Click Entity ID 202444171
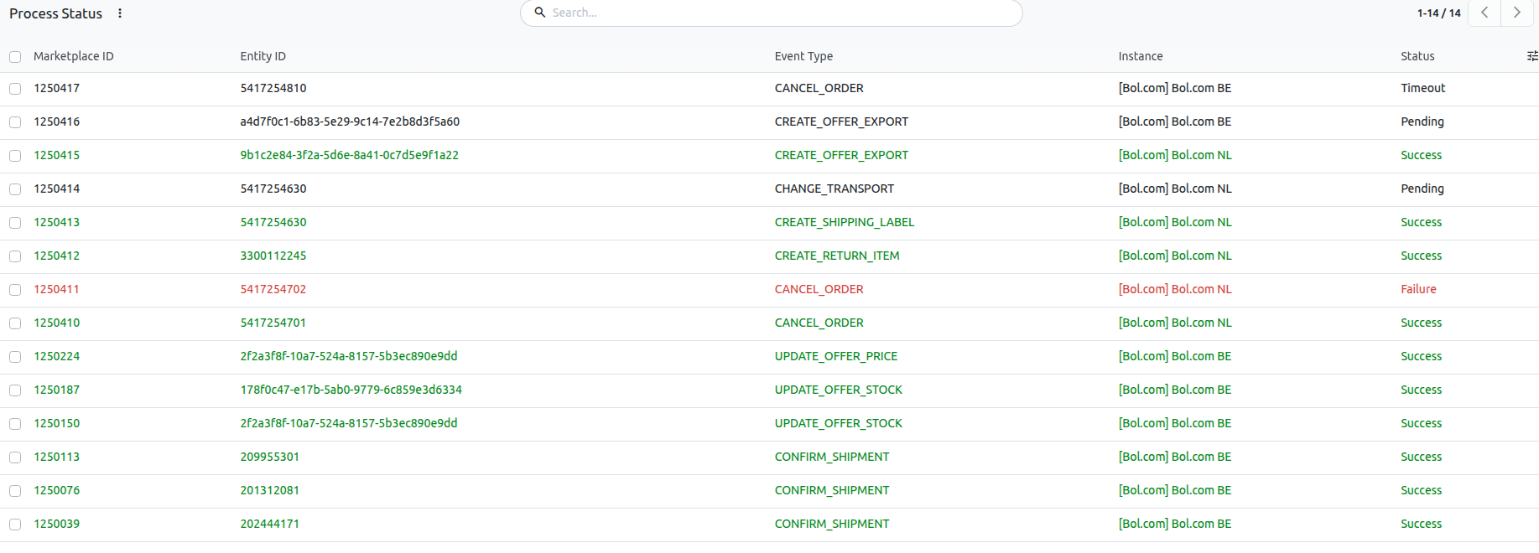The height and width of the screenshot is (553, 1539). 270,524
